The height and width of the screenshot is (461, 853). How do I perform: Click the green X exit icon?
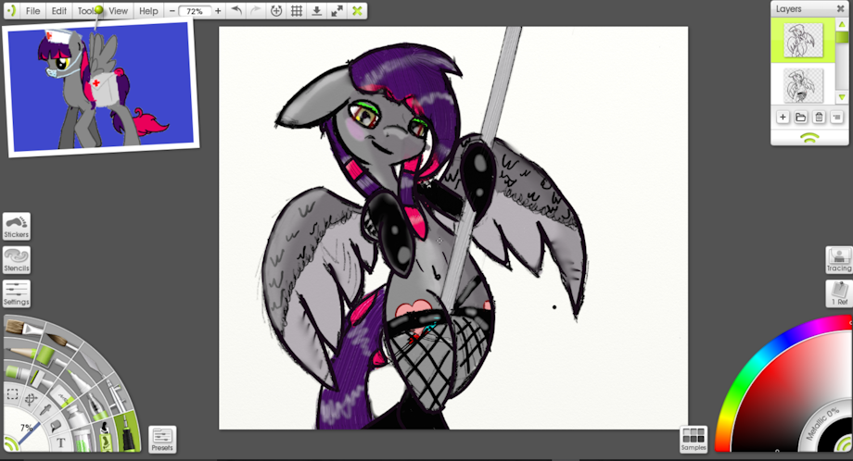[357, 11]
